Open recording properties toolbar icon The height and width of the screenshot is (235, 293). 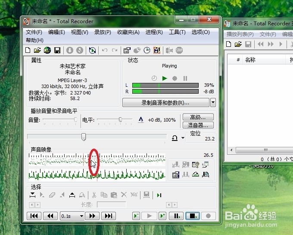coord(127,50)
